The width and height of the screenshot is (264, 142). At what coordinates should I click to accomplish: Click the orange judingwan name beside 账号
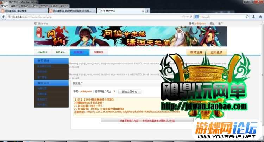[86, 91]
